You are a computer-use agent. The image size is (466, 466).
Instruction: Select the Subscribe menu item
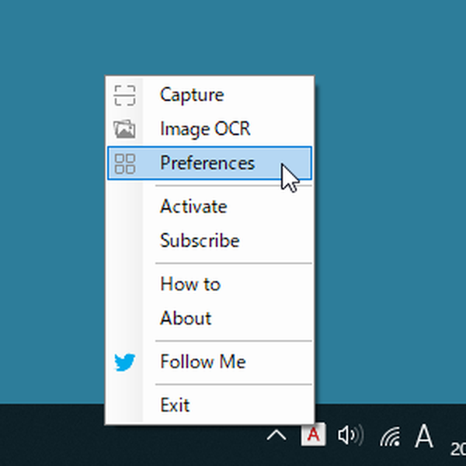click(x=210, y=240)
